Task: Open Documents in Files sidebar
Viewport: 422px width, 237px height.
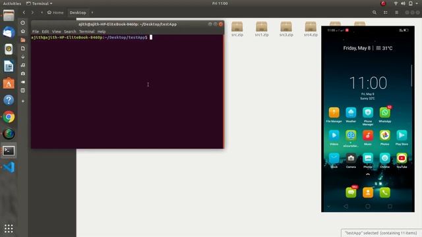Action: point(23,48)
